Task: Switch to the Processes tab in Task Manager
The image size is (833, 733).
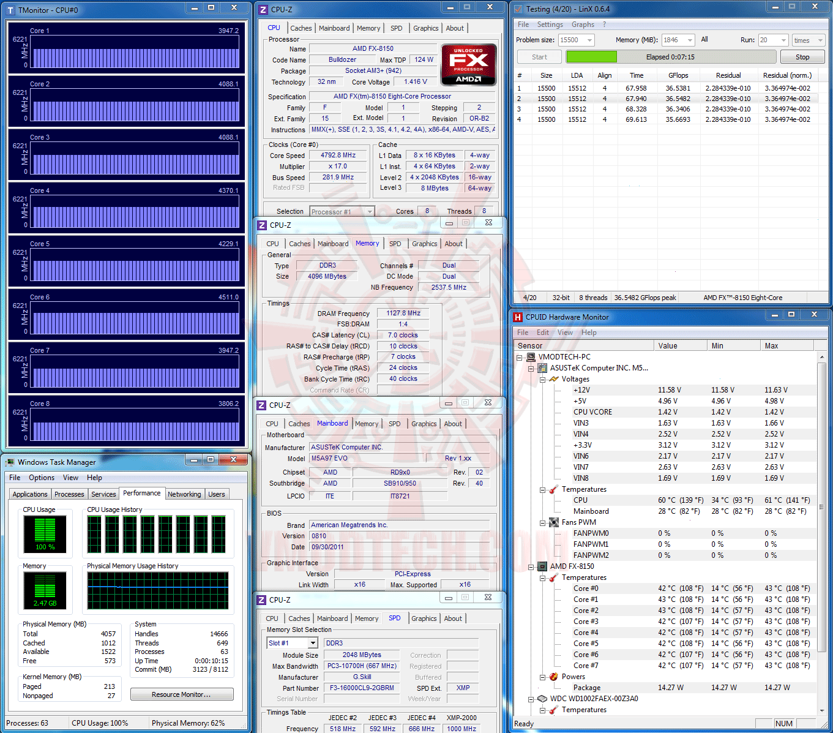Action: tap(69, 494)
